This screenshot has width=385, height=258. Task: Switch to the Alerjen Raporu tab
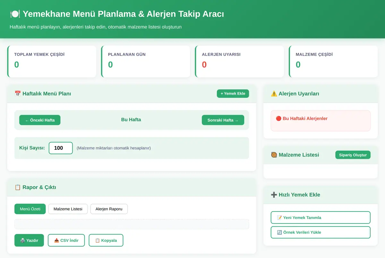click(109, 209)
